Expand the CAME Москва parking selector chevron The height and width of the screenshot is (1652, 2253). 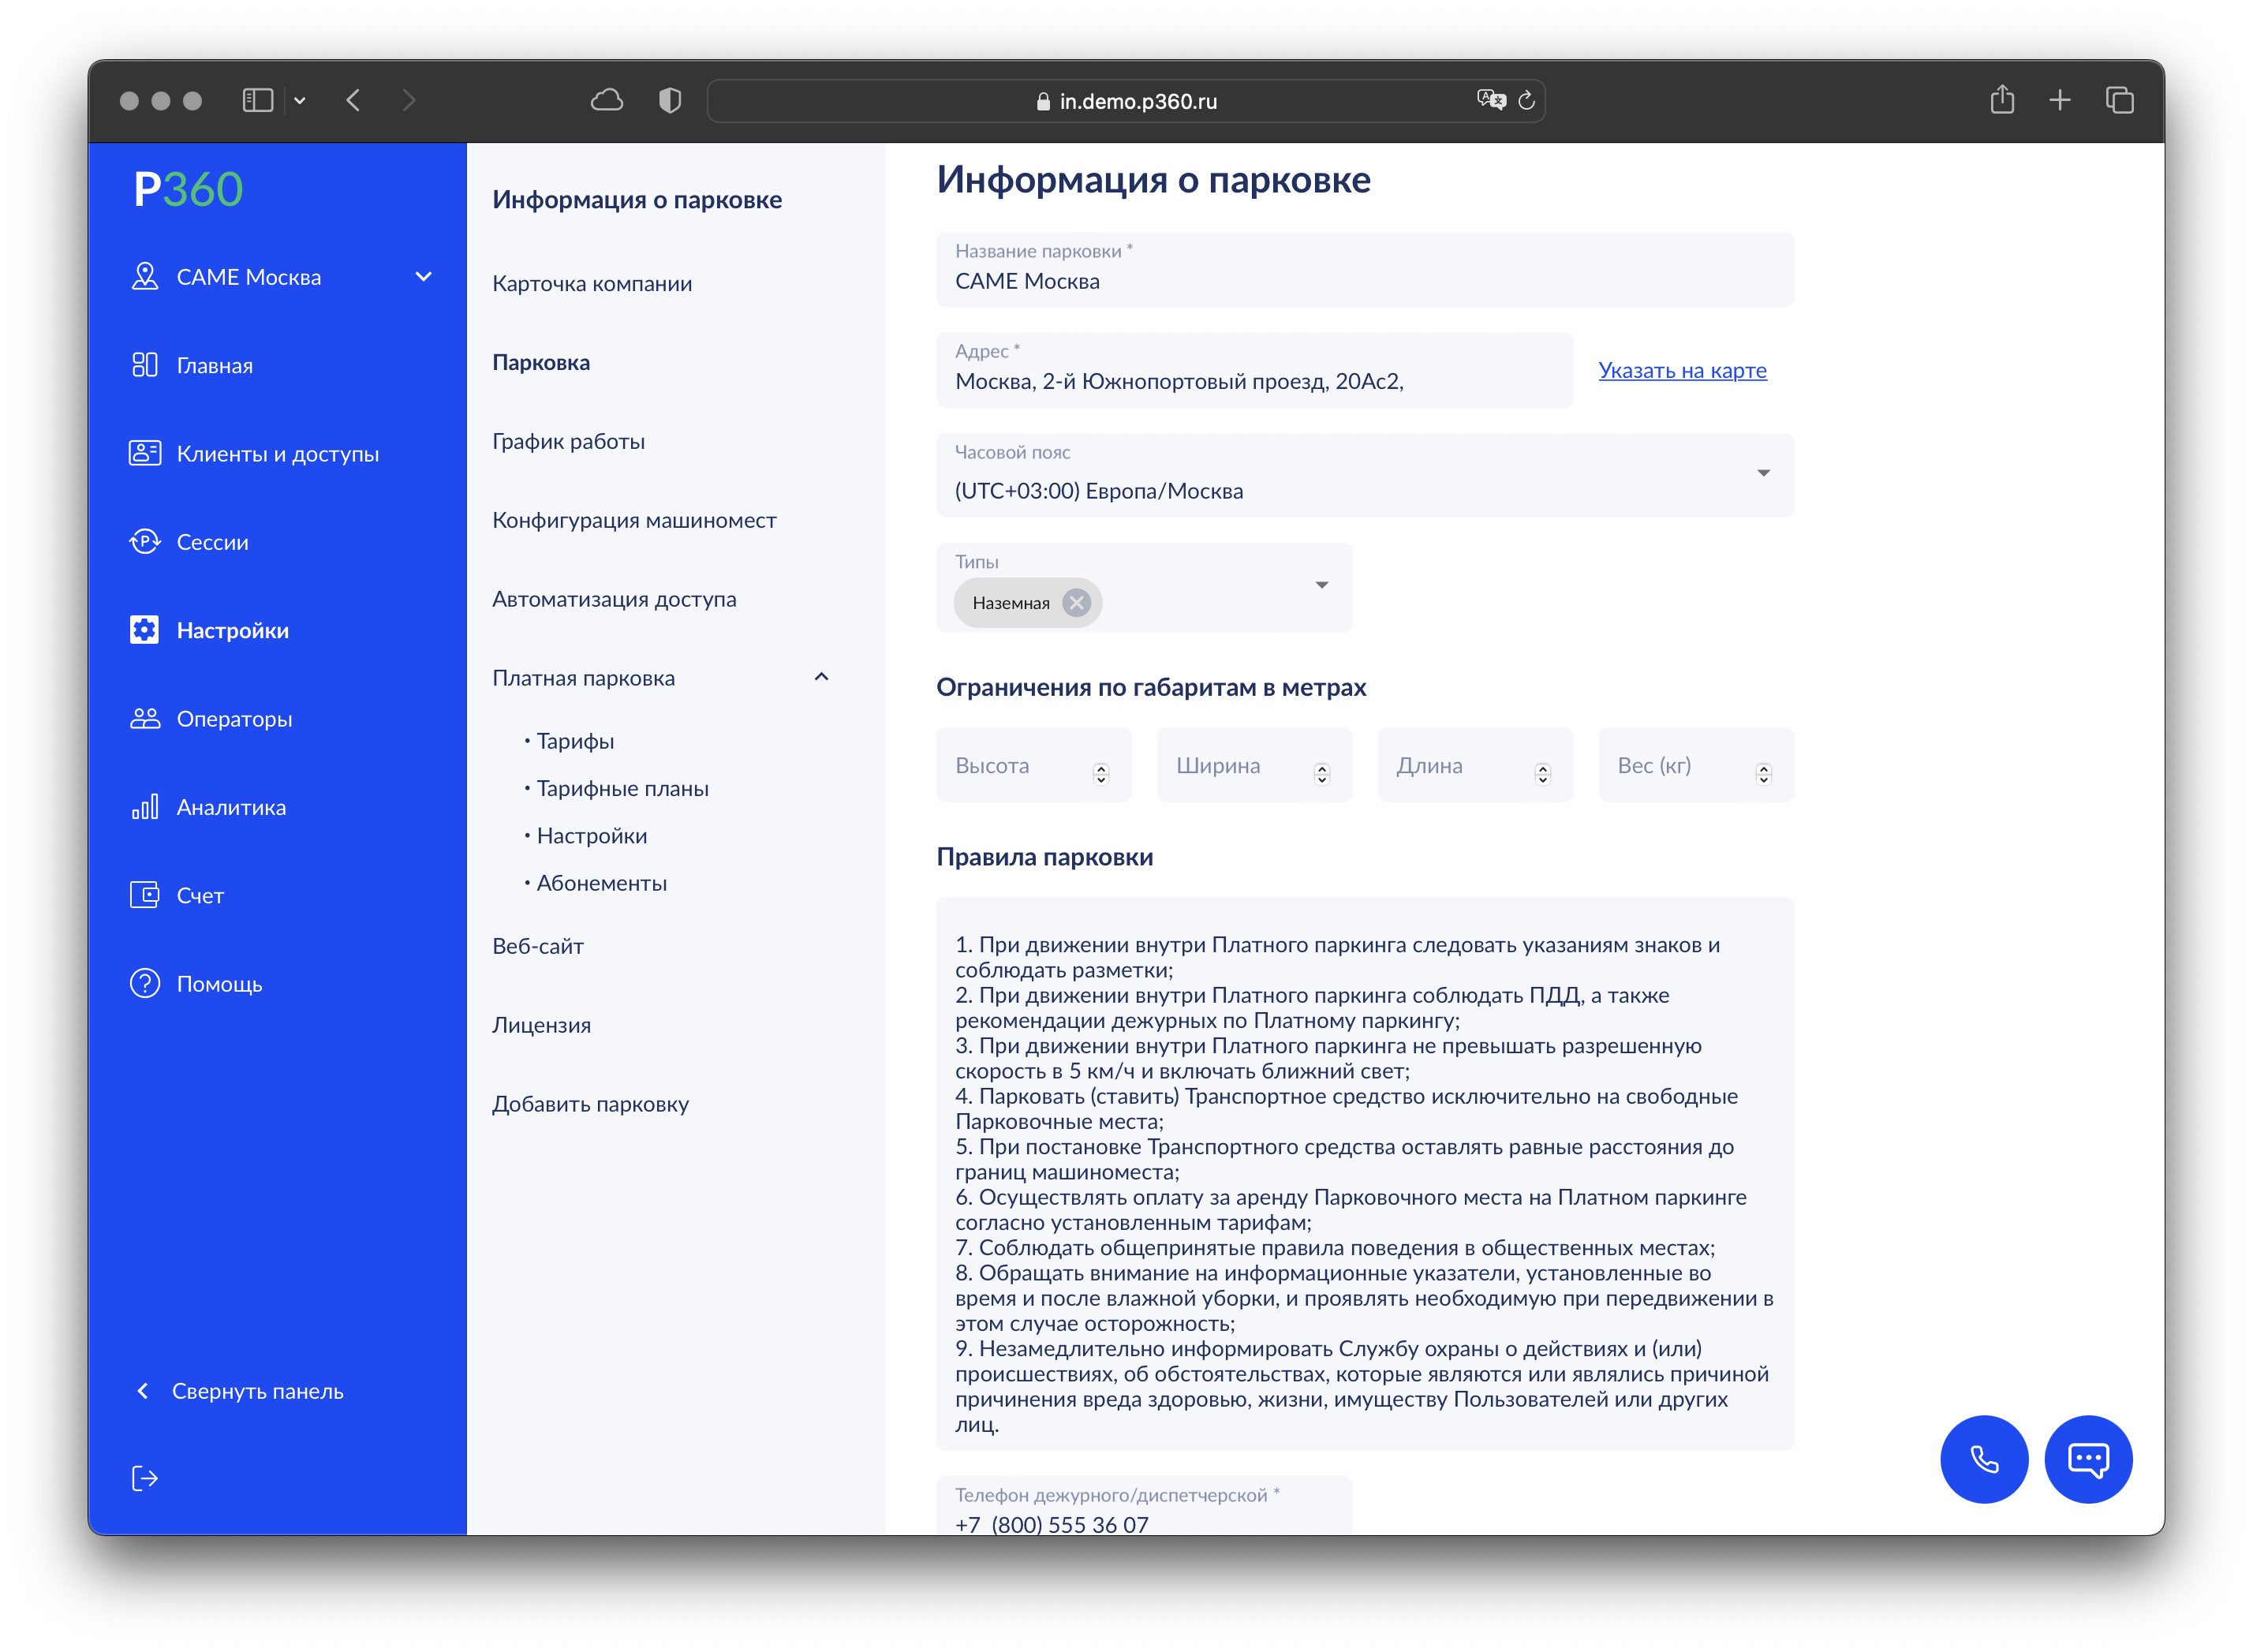(424, 277)
